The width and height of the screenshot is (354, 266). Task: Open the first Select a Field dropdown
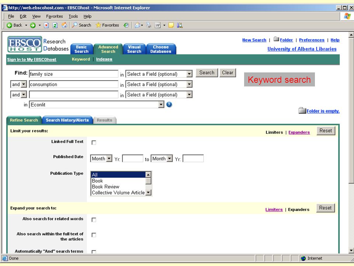click(x=159, y=74)
